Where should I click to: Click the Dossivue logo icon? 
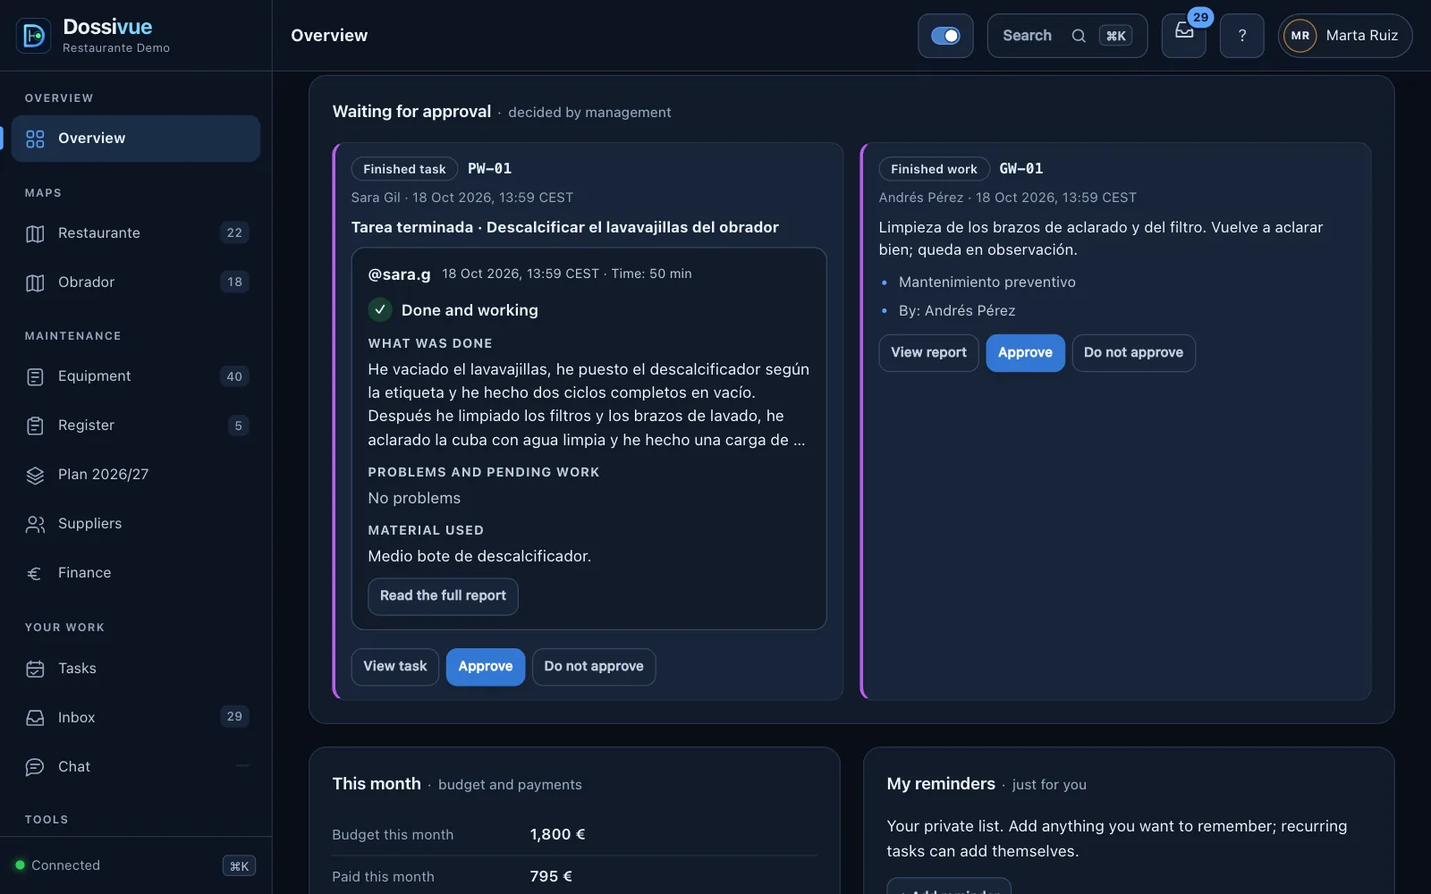pyautogui.click(x=34, y=36)
